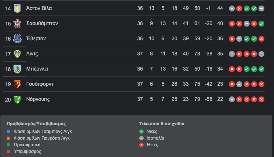Click the Southampton club crest

[17, 24]
